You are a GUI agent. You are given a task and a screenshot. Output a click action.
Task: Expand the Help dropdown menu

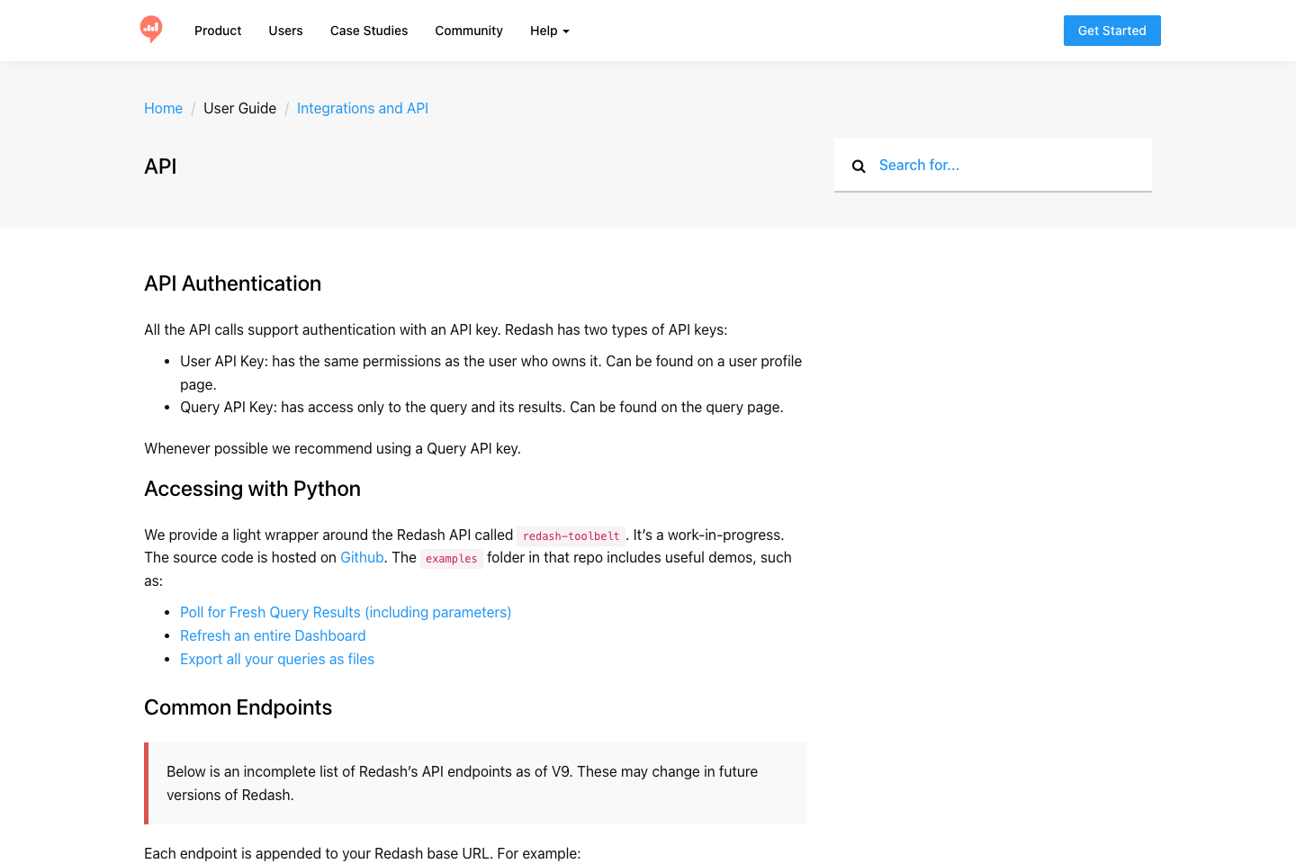point(549,31)
